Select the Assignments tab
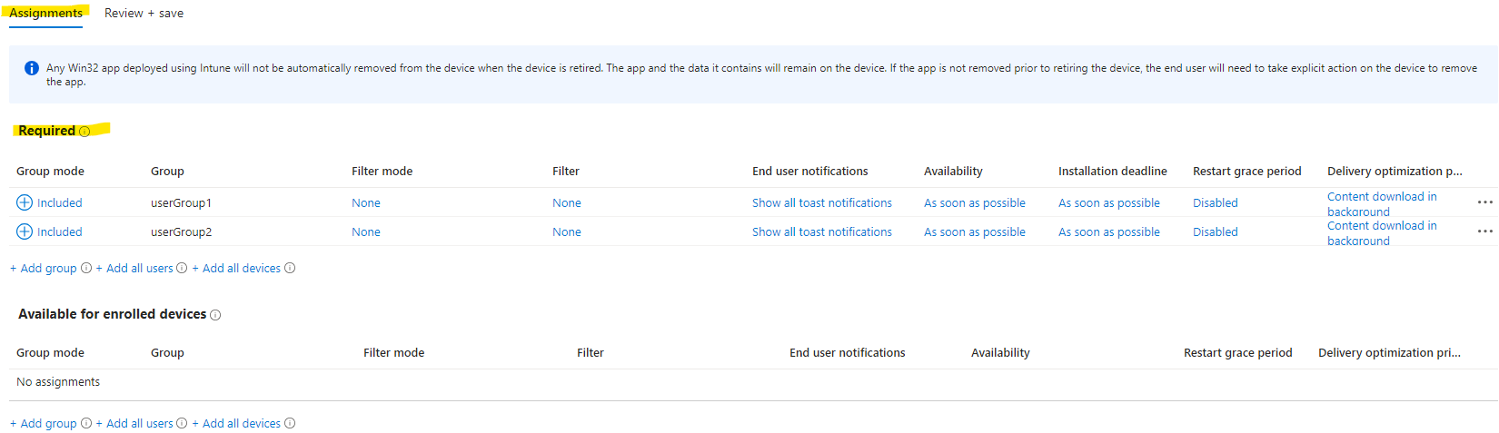 pyautogui.click(x=45, y=14)
